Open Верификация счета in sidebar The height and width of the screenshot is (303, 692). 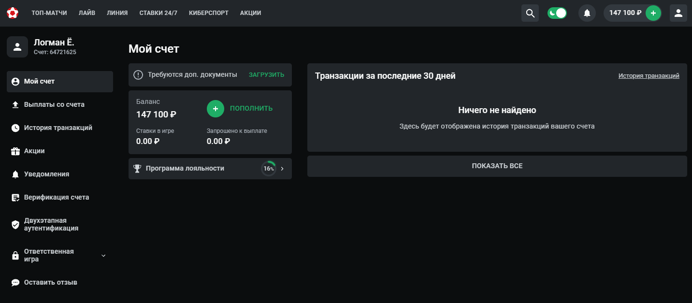tap(57, 198)
